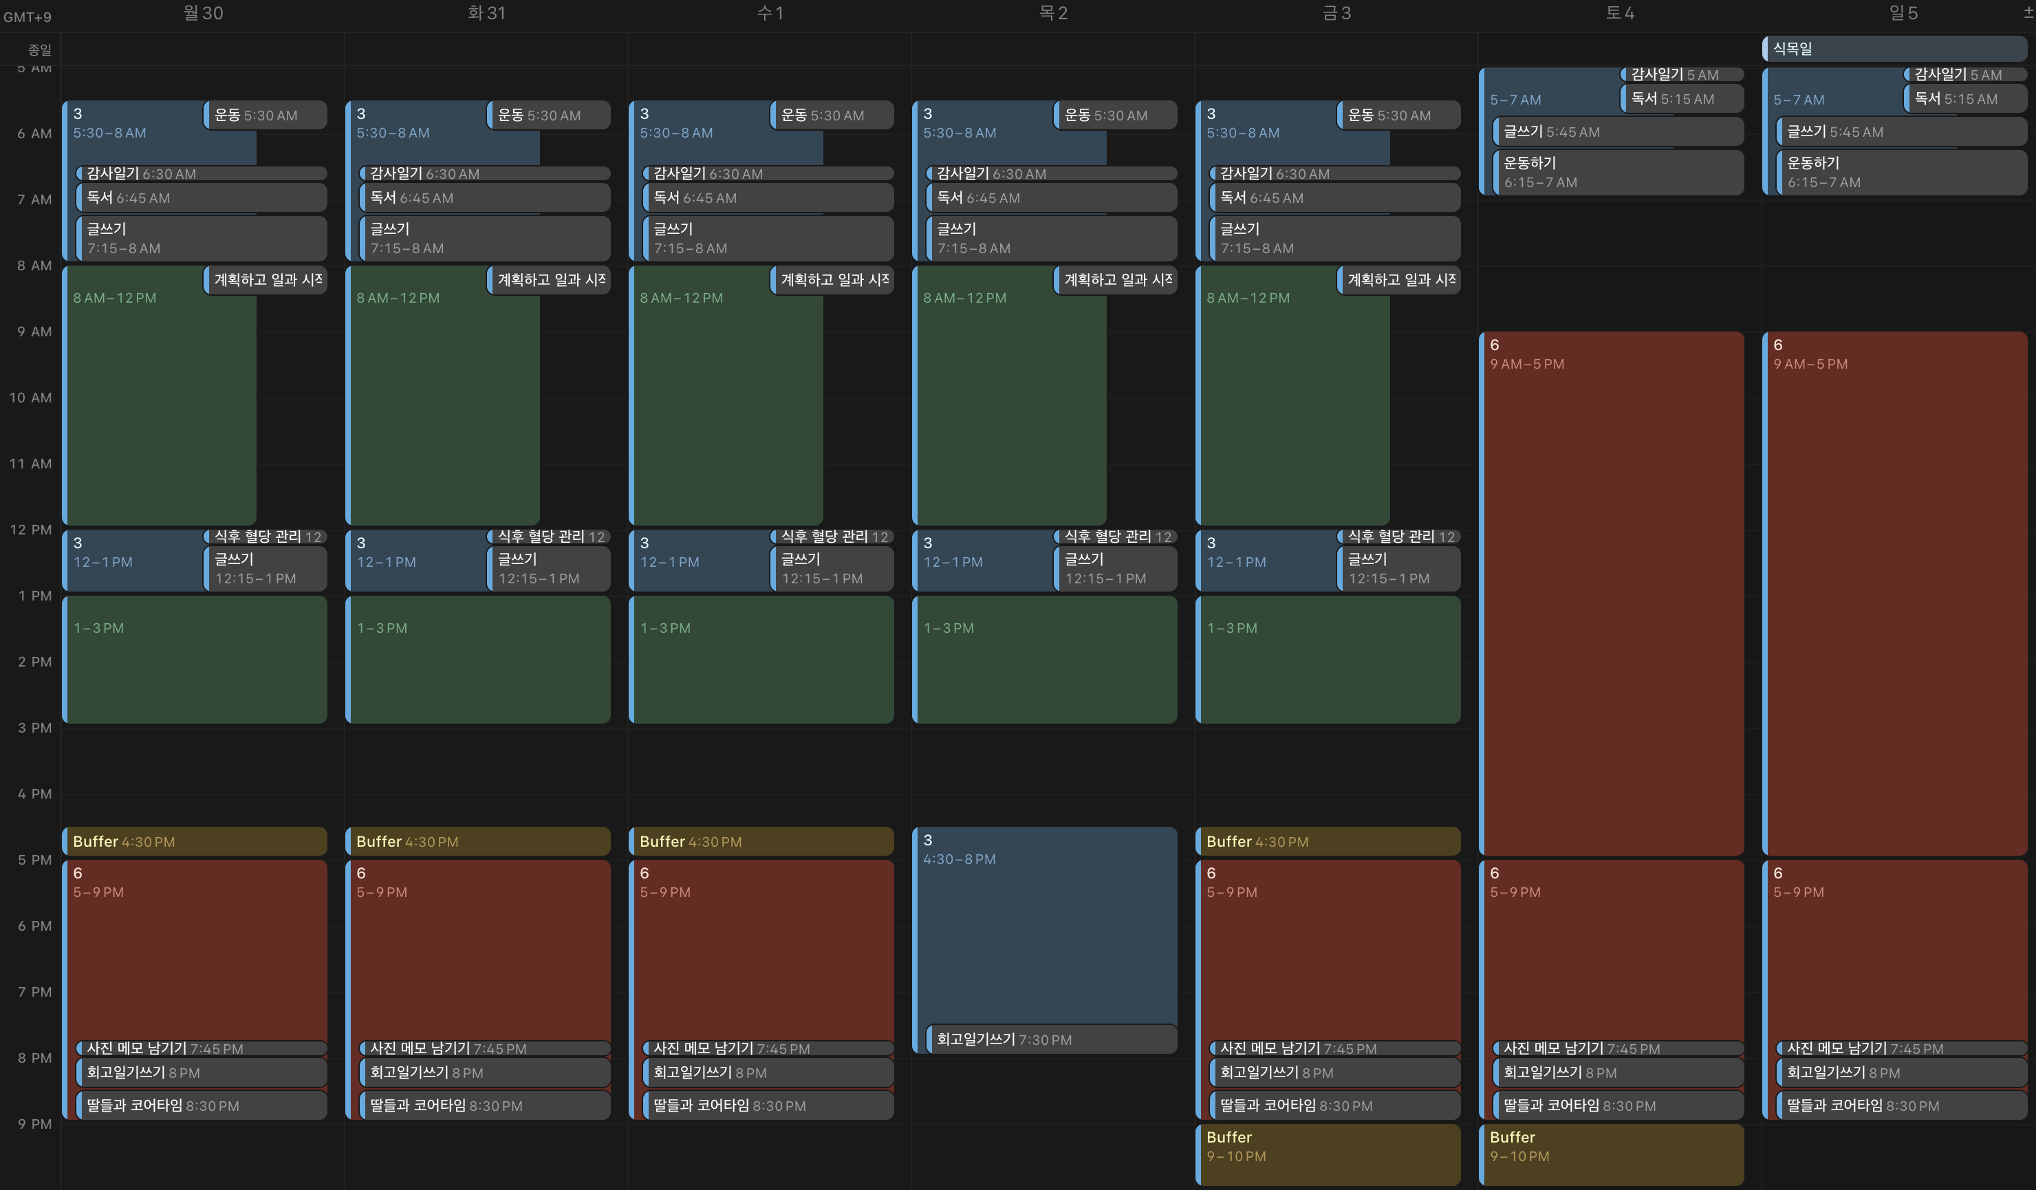Open Friday's 식후 혈당 관리 event
Viewport: 2036px width, 1190px height.
point(1400,537)
